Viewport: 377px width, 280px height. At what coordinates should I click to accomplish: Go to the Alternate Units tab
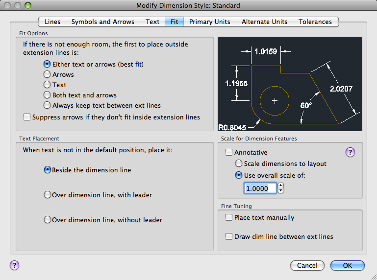tap(264, 22)
